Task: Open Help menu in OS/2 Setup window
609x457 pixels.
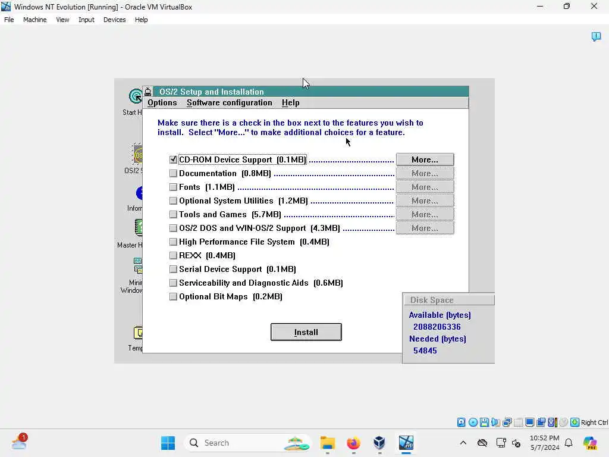Action: 290,103
